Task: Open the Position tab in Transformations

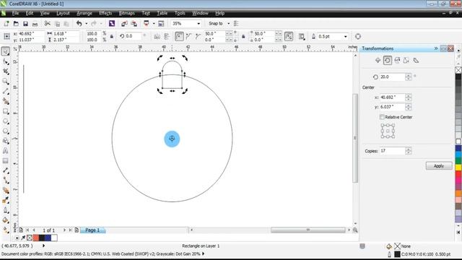Action: pyautogui.click(x=378, y=61)
